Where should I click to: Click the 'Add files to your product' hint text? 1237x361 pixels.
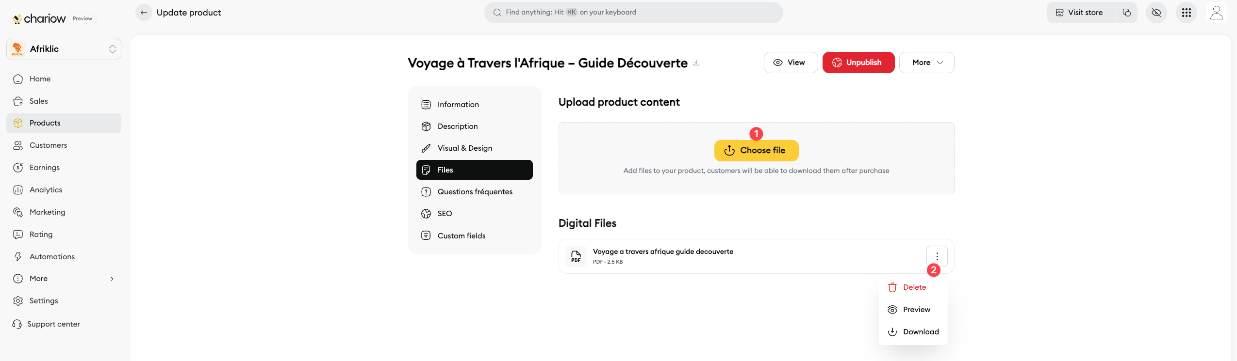pyautogui.click(x=756, y=171)
